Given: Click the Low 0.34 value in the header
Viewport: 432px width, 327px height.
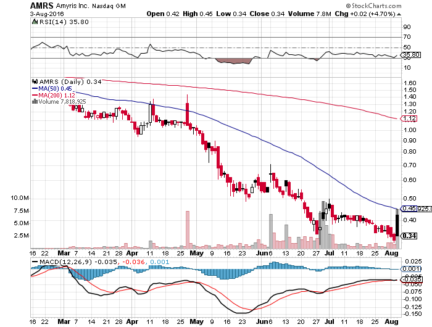Looking at the screenshot, I should coord(231,14).
